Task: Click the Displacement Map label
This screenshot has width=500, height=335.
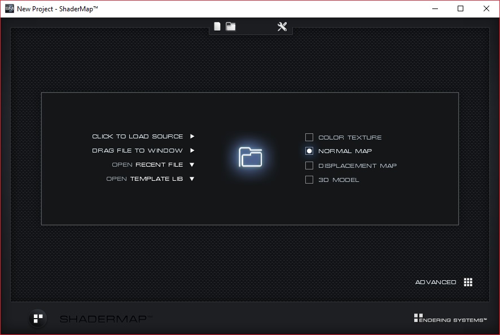Action: [x=357, y=166]
